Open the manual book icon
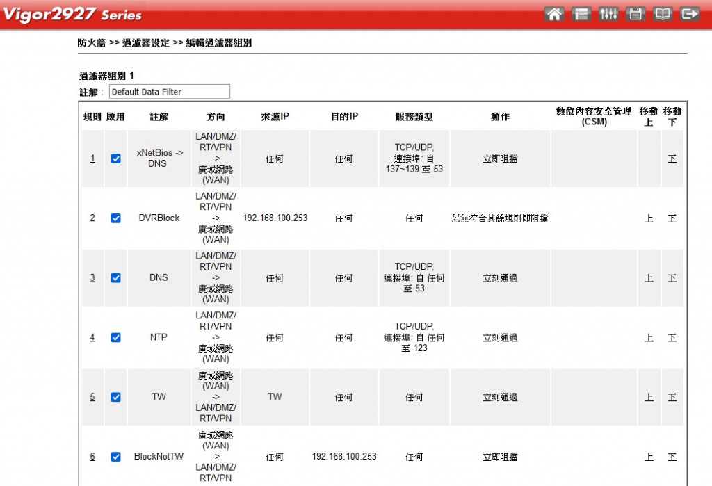712x486 pixels. click(x=662, y=14)
